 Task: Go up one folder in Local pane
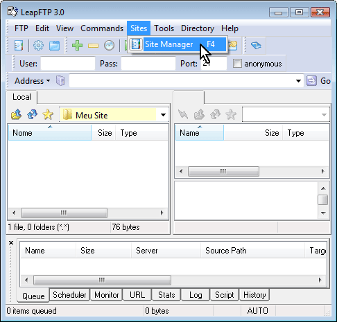click(x=16, y=114)
